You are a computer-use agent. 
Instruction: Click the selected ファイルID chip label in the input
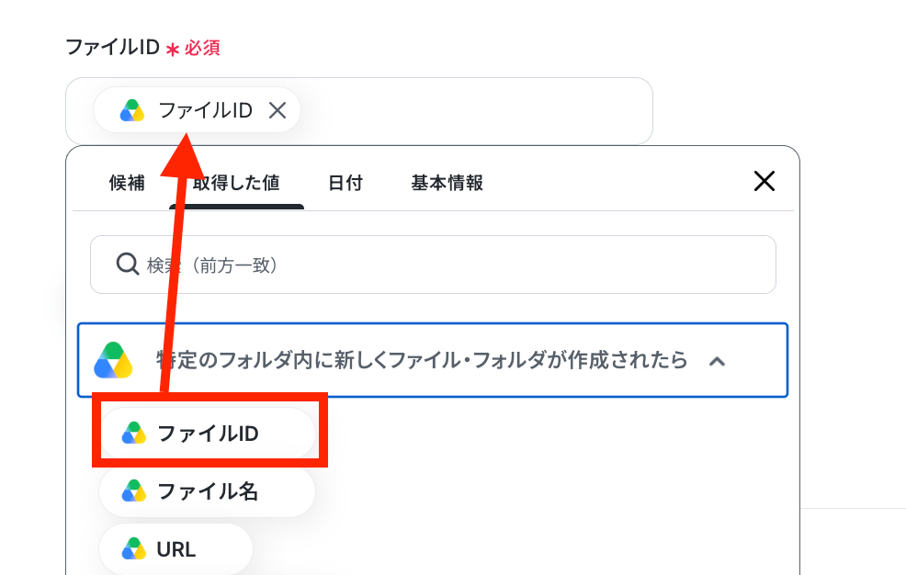point(205,110)
